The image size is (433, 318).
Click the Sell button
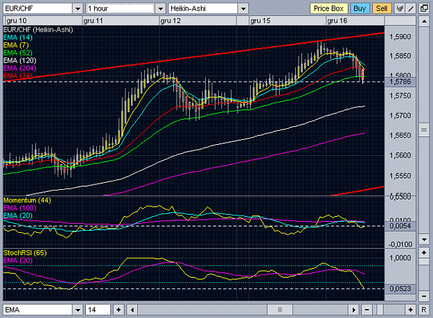pyautogui.click(x=381, y=8)
